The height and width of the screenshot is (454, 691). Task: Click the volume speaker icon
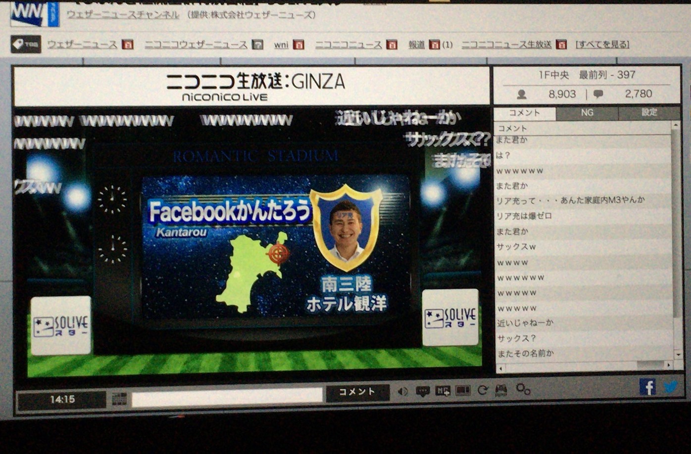coord(403,392)
